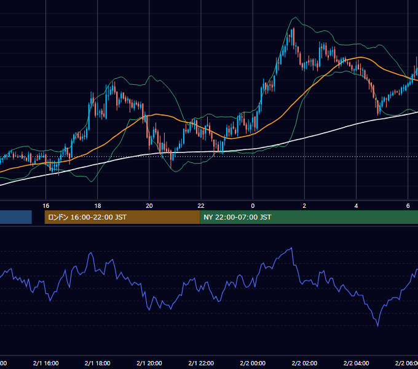This screenshot has height=369, width=418.
Task: Click the NY 22:00-07:00 JST session bar
Action: click(x=309, y=217)
